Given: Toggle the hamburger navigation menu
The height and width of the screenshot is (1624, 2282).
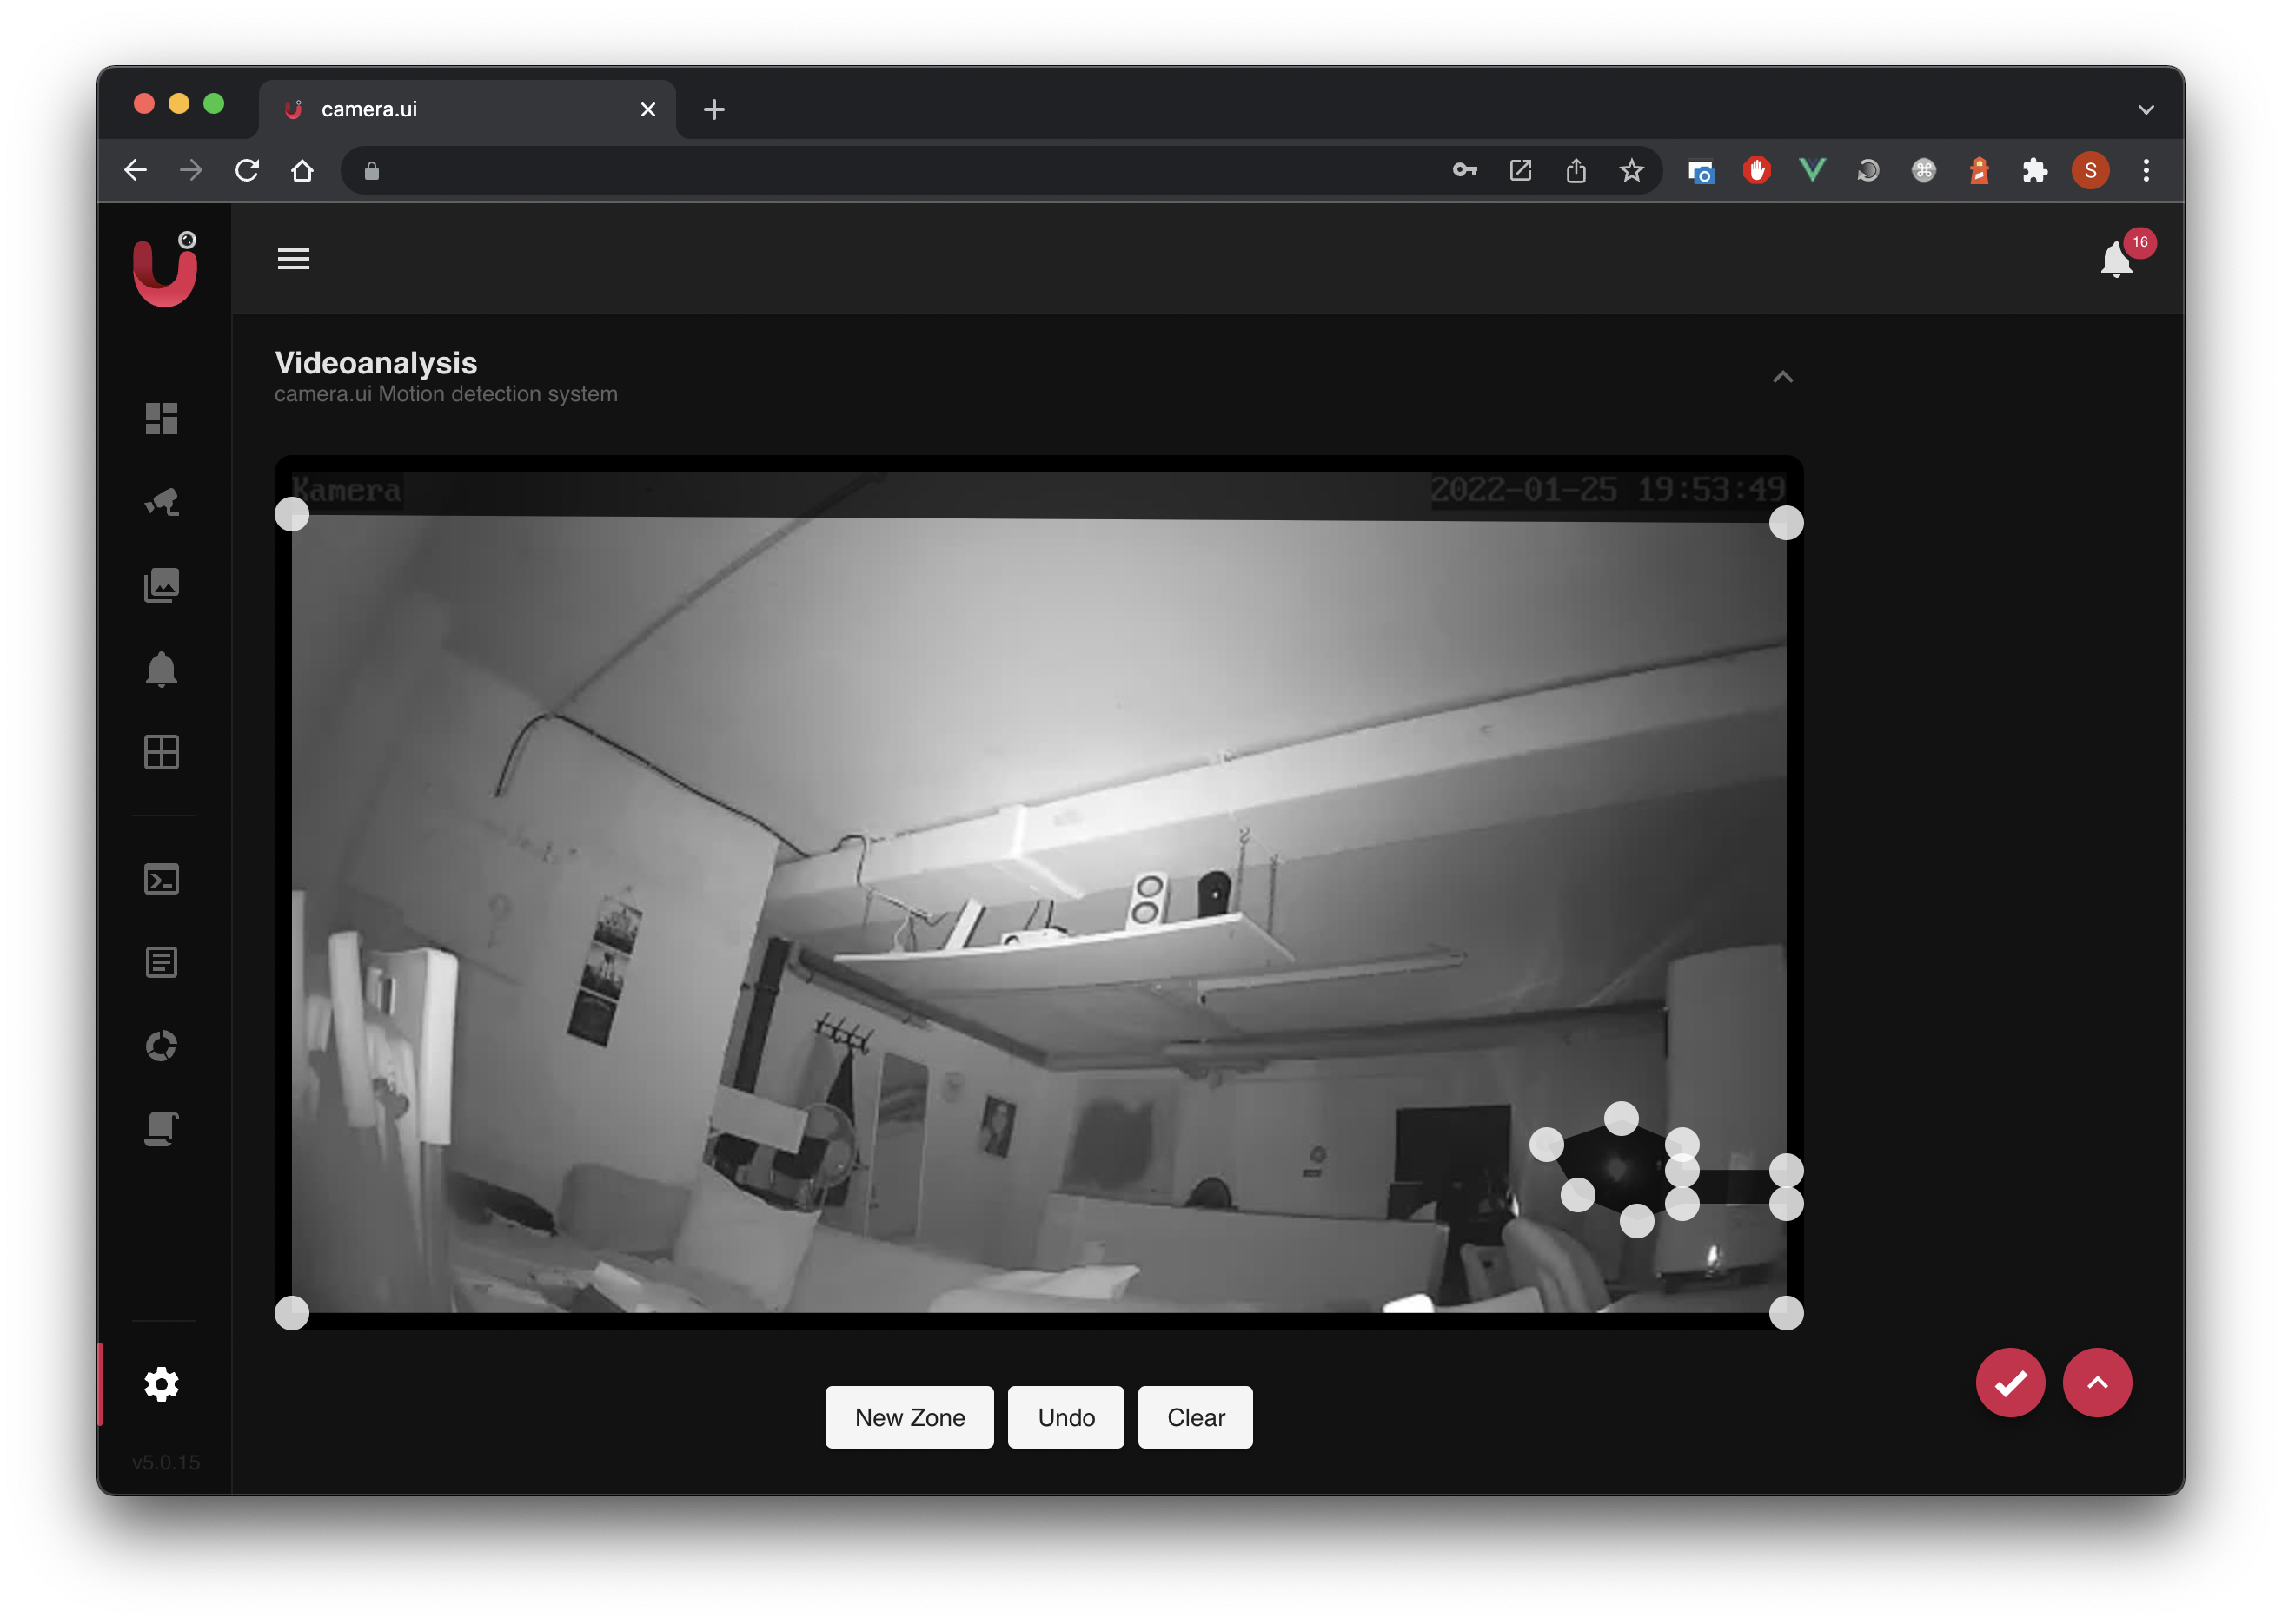Looking at the screenshot, I should click(293, 259).
